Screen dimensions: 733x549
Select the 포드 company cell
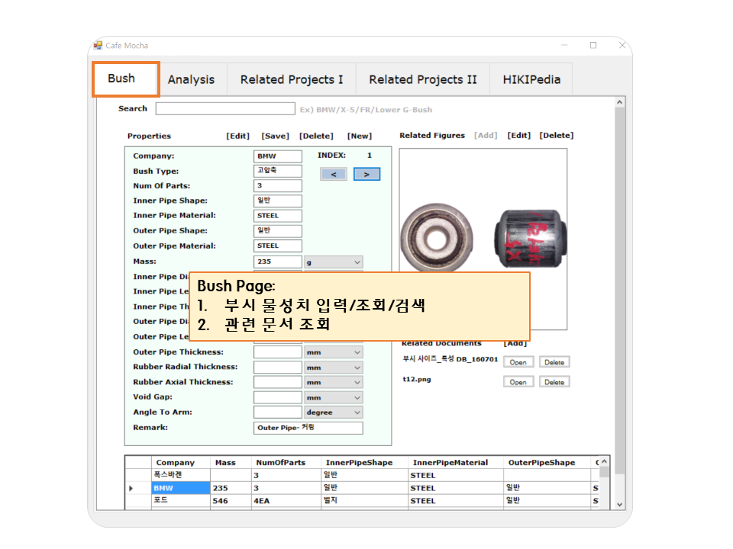click(x=181, y=500)
